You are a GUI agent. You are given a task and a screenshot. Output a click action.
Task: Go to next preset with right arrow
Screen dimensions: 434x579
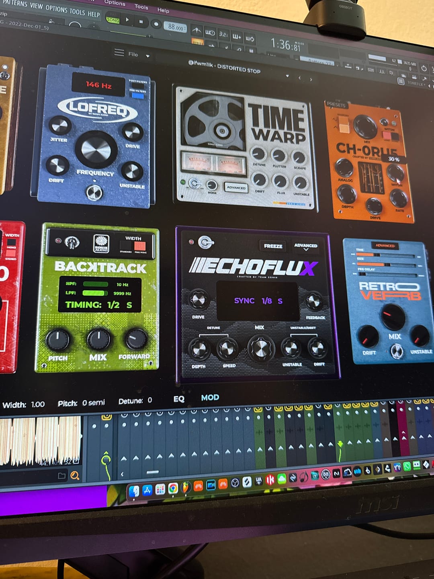click(x=311, y=80)
